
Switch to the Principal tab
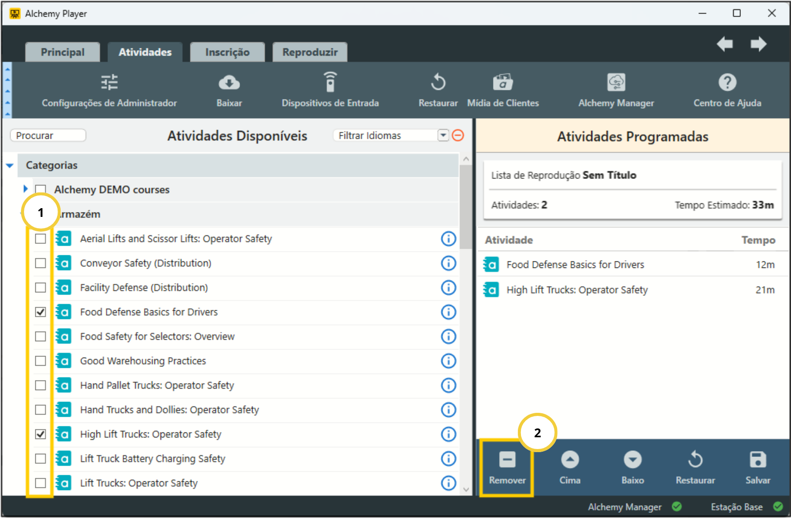tap(62, 52)
